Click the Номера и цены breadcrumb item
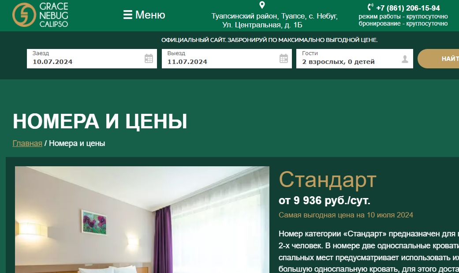This screenshot has height=273, width=459. click(x=77, y=143)
